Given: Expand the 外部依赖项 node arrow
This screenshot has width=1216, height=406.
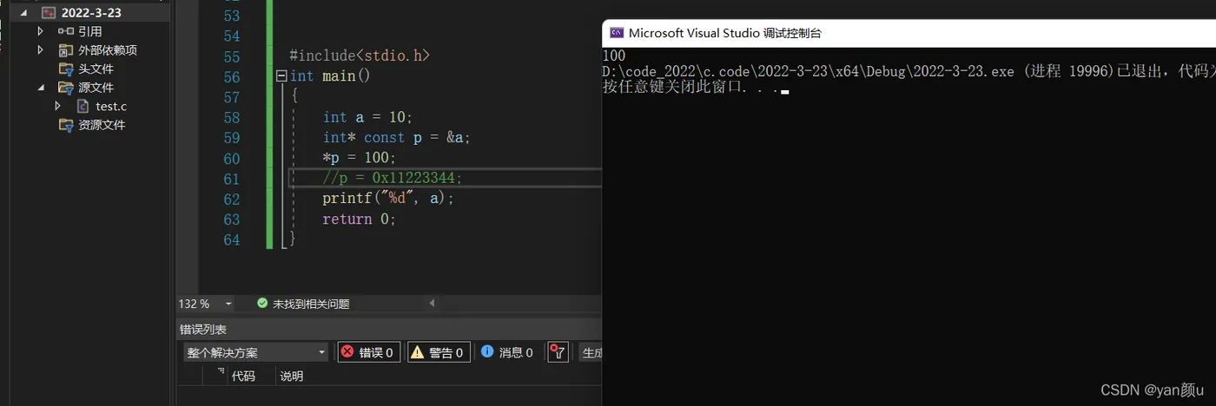Looking at the screenshot, I should (x=40, y=49).
